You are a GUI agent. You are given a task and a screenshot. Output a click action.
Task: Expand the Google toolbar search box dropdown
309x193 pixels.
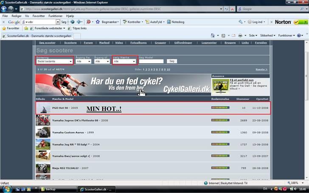(58, 22)
